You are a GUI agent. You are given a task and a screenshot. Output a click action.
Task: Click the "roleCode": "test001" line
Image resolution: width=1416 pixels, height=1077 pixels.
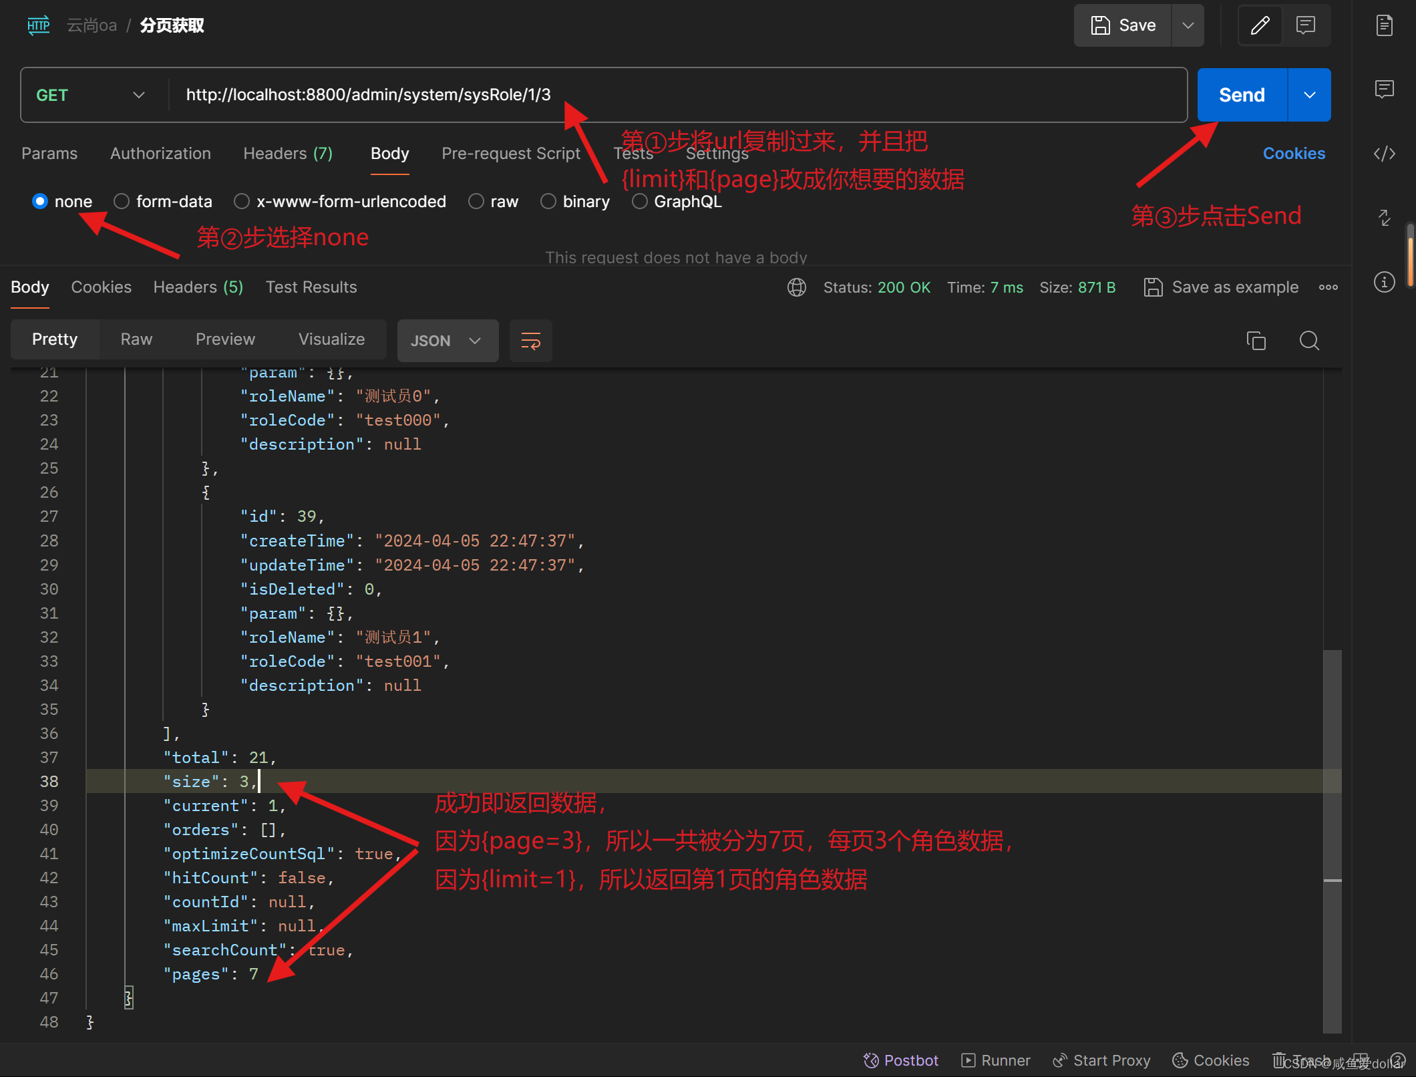345,661
